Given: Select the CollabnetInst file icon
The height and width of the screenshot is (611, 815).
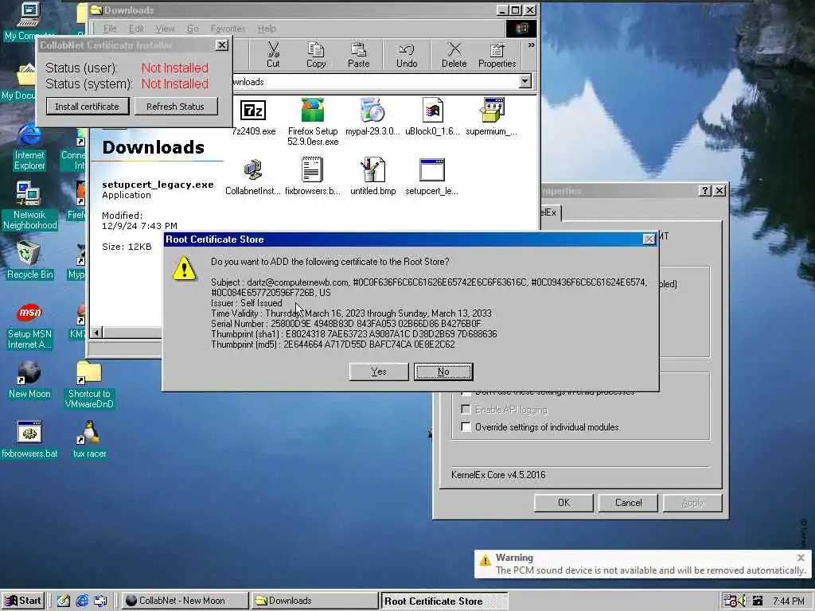Looking at the screenshot, I should (x=253, y=177).
